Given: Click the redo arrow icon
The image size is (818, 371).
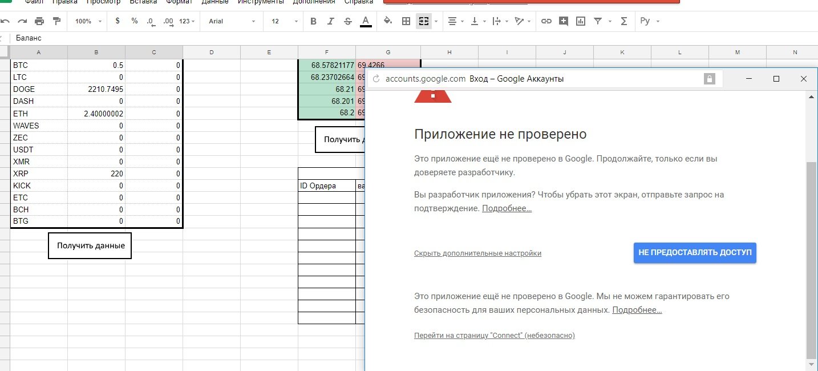Looking at the screenshot, I should click(x=22, y=21).
